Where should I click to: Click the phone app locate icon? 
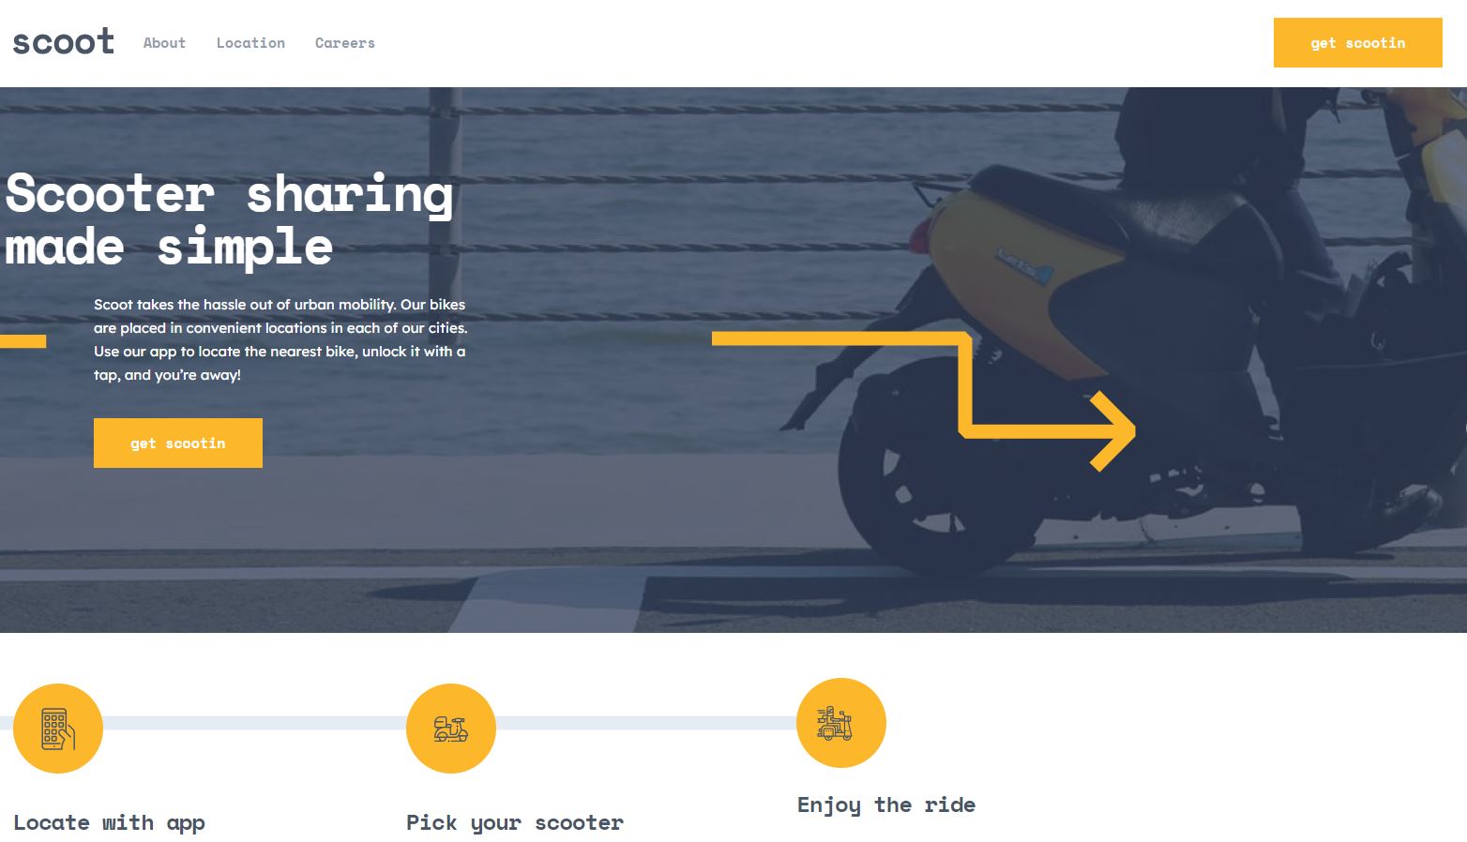pyautogui.click(x=58, y=729)
